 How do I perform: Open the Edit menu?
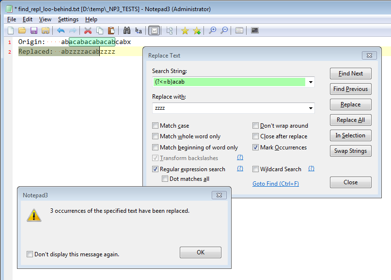point(27,19)
